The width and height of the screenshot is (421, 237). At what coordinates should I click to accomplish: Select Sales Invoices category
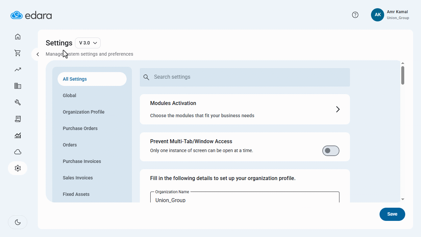92,178
